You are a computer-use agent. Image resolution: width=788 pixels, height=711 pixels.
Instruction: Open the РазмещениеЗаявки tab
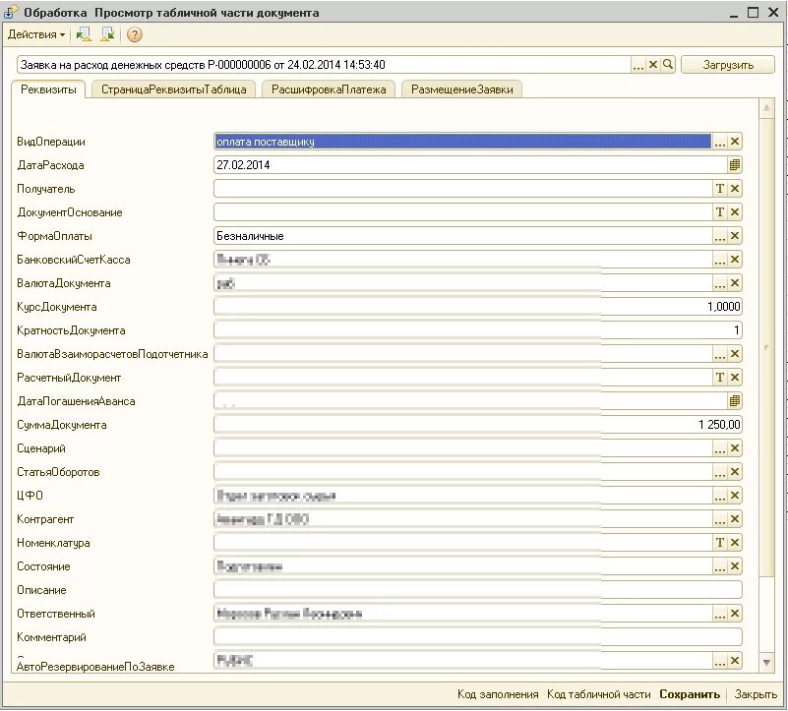coord(461,89)
